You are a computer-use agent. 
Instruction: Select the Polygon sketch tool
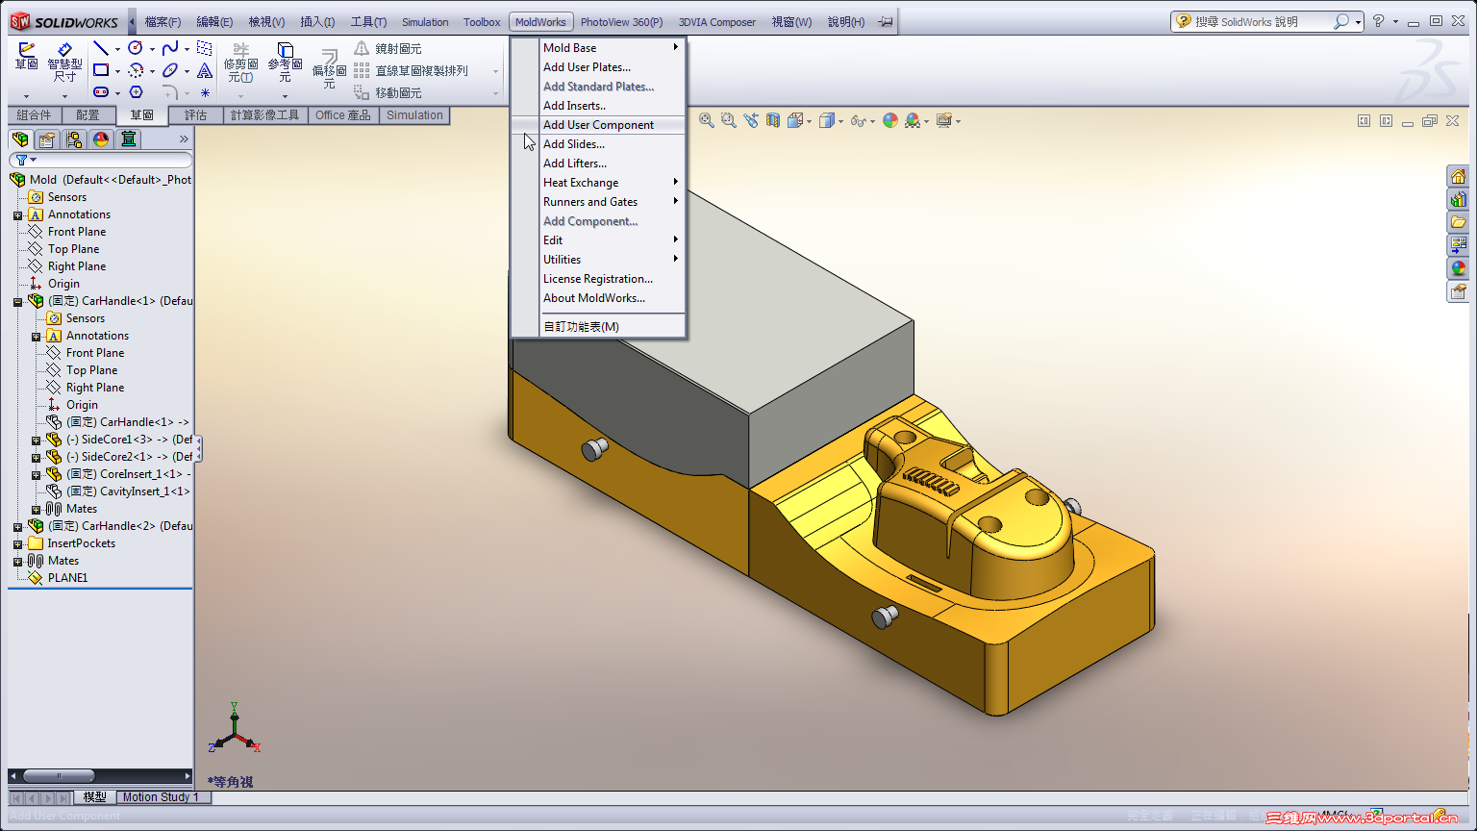(136, 92)
